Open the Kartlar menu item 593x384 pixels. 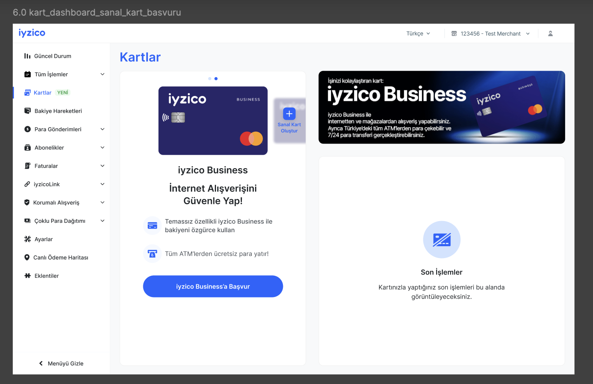tap(43, 93)
